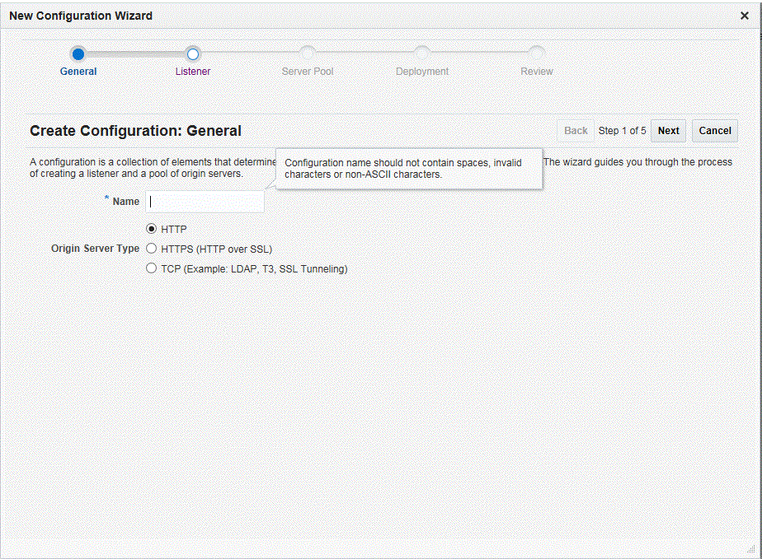762x559 pixels.
Task: Click the Server Pool step circle
Action: [308, 53]
